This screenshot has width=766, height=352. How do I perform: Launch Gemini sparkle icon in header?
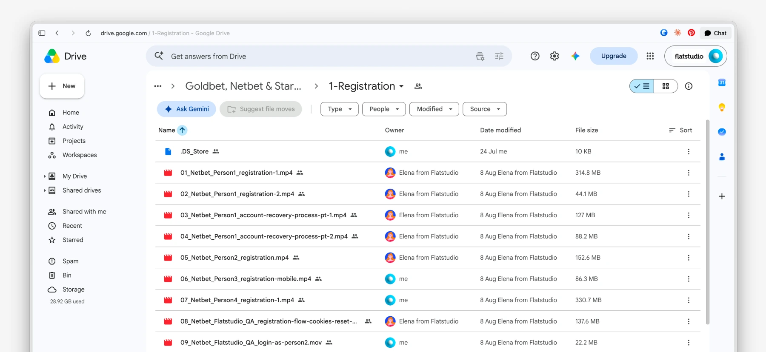pos(575,56)
